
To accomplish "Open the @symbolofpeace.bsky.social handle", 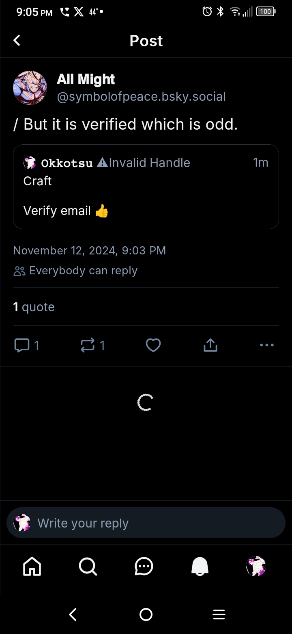I will point(141,97).
